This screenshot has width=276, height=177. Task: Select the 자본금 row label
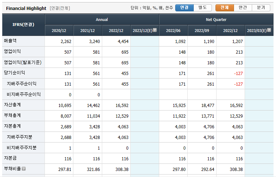pyautogui.click(x=10, y=158)
